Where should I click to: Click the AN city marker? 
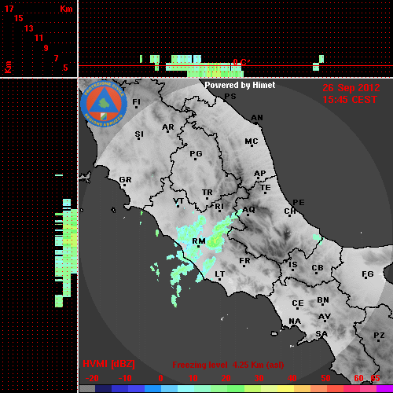pyautogui.click(x=255, y=123)
